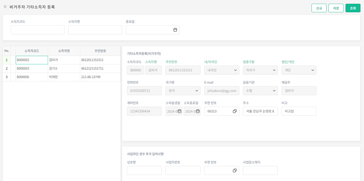Open calendar icon in 종료일 search field
The width and height of the screenshot is (364, 181).
coord(175,30)
